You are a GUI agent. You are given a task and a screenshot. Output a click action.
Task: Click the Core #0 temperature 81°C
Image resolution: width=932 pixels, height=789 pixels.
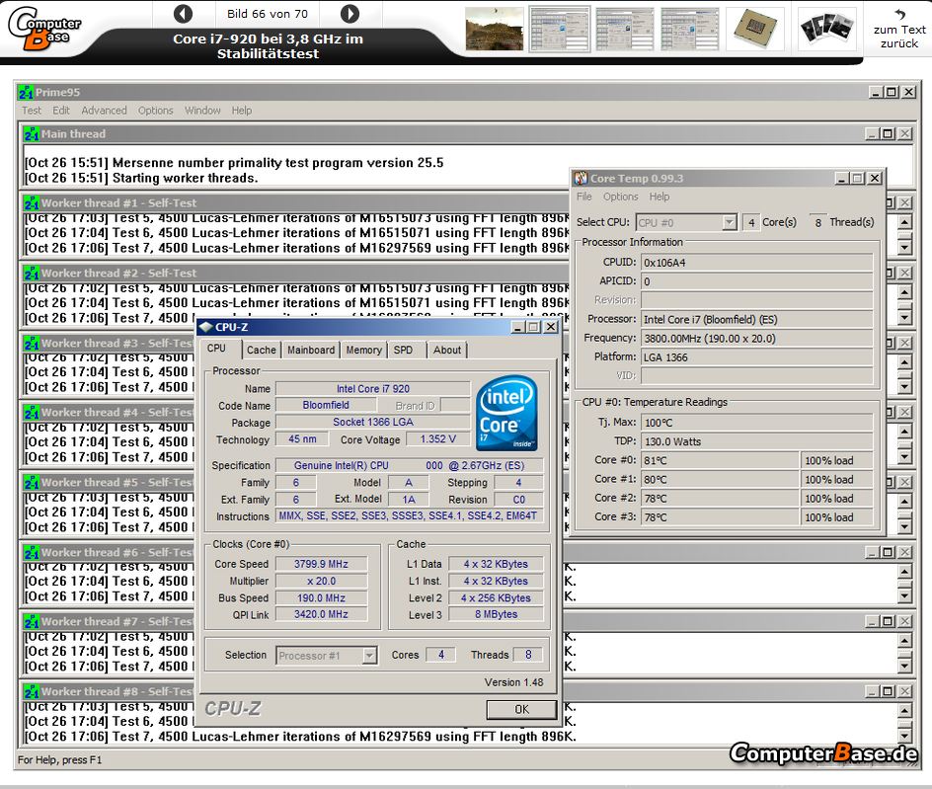(x=720, y=460)
